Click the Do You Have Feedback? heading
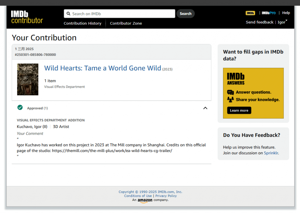 tap(251, 135)
